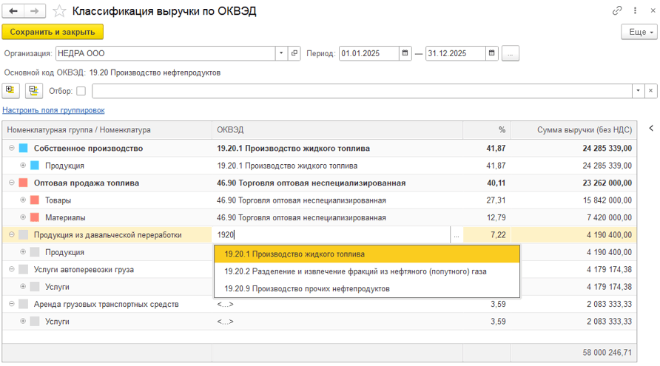Click the back navigation arrow
The height and width of the screenshot is (366, 660).
13,11
